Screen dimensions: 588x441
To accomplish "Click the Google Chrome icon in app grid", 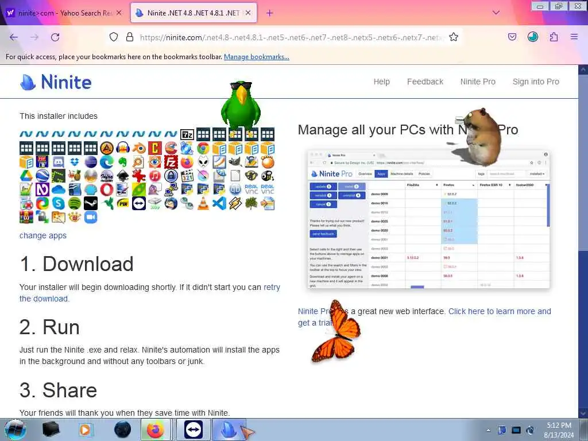I will [x=203, y=148].
